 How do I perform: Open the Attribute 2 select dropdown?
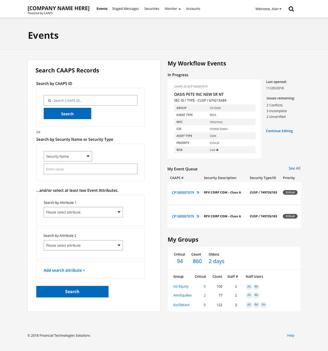83,245
